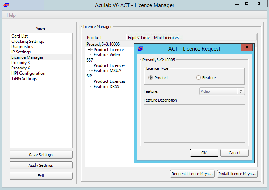Click Request Licence Keys button
Image resolution: width=269 pixels, height=190 pixels.
[192, 174]
